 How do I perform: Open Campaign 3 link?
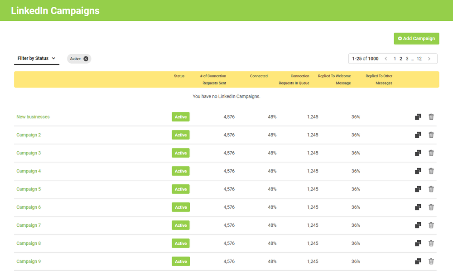tap(29, 153)
